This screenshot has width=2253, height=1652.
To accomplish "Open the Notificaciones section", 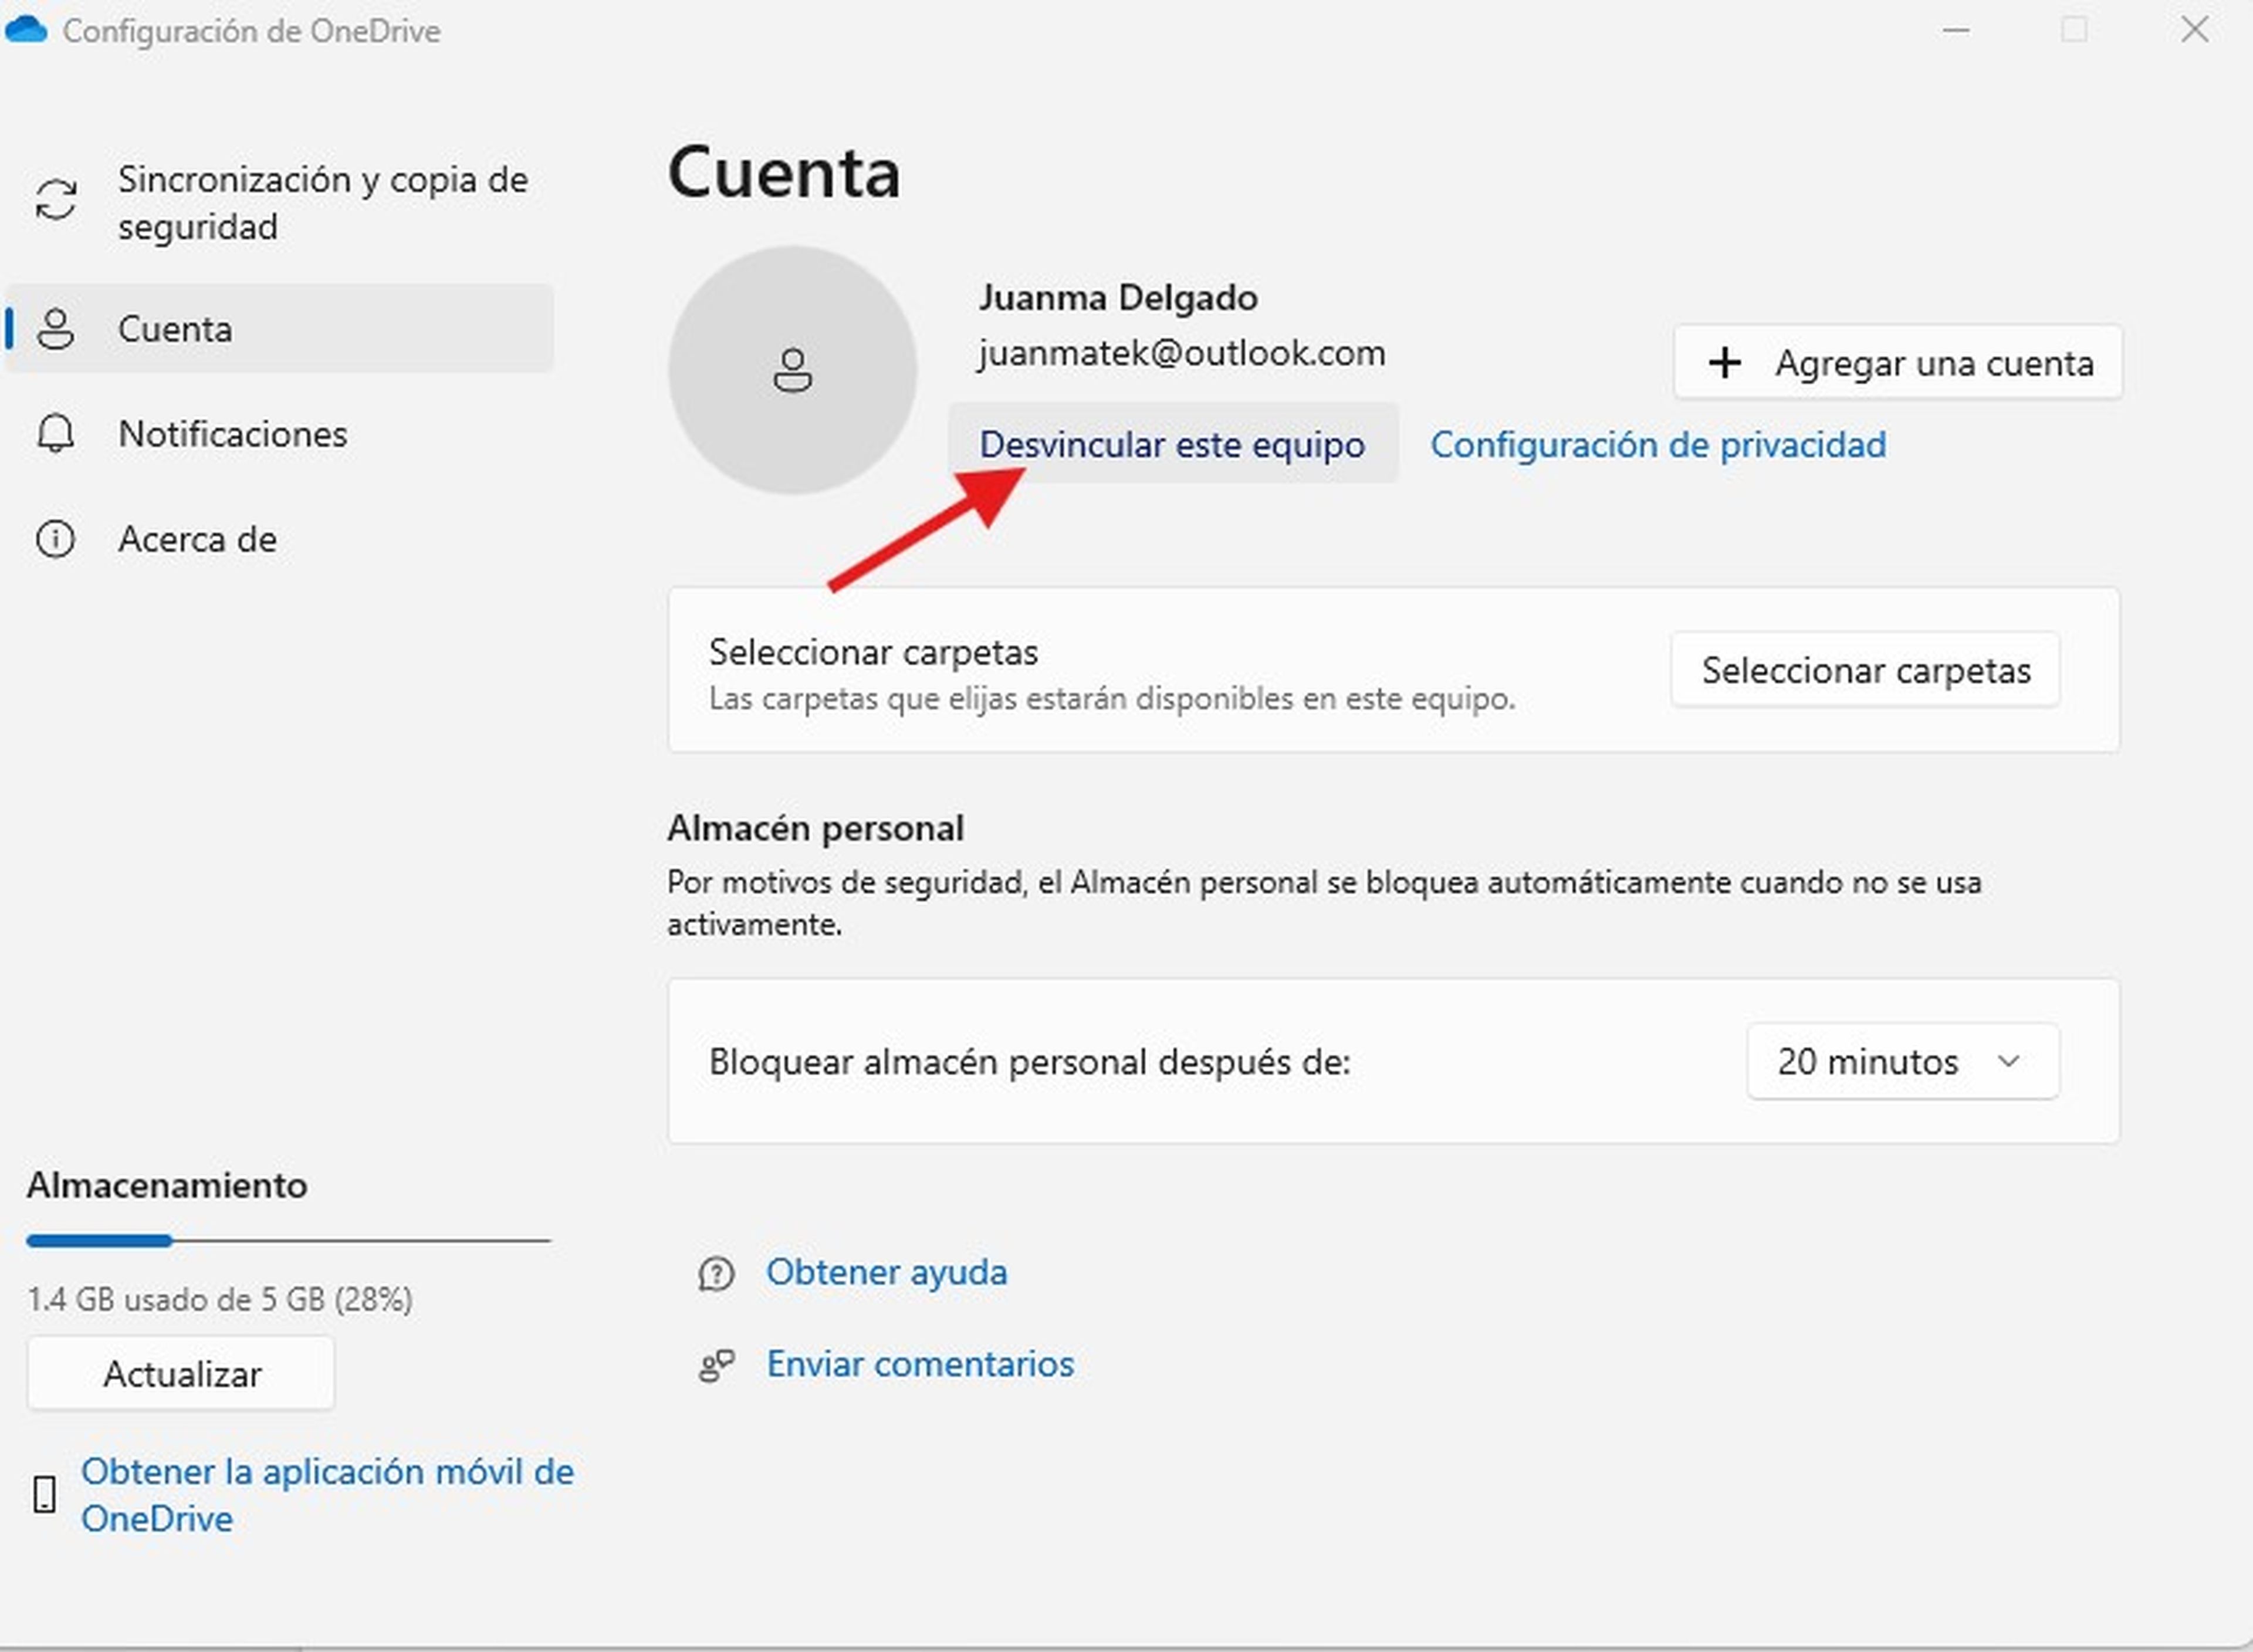I will tap(280, 434).
